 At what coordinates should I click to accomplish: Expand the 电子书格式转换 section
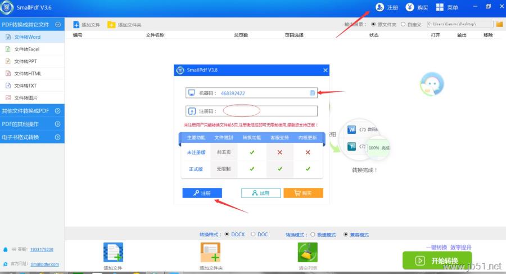(x=32, y=137)
